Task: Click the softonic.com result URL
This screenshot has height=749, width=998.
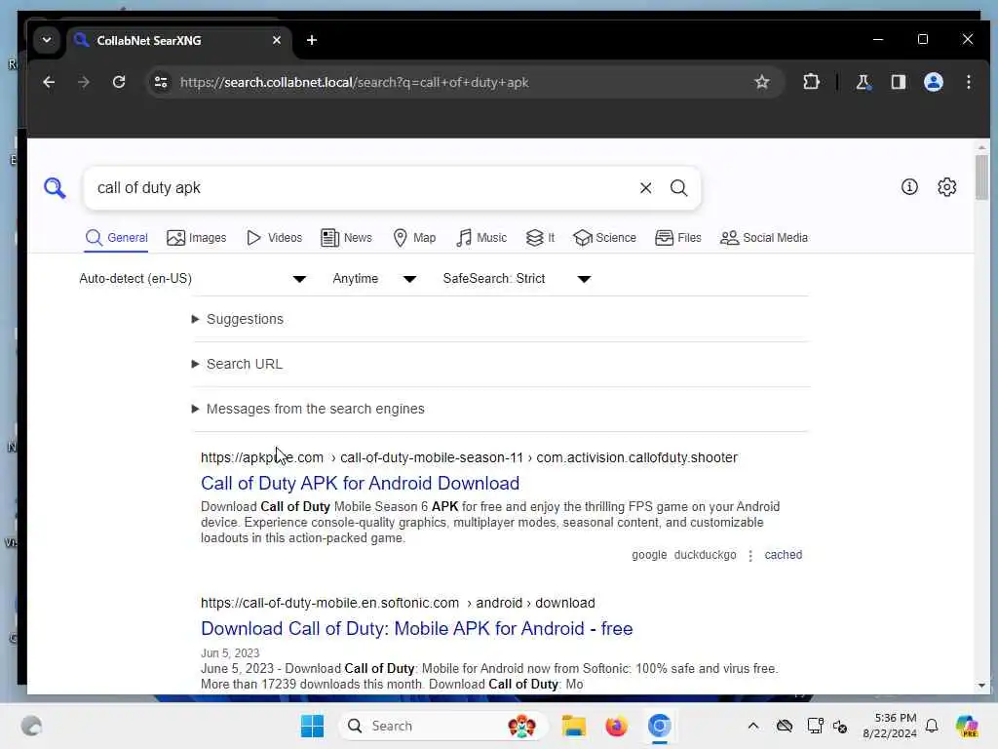Action: [x=398, y=603]
